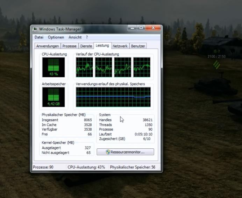242x198 pixels.
Task: Click the CPU-Auslastung 43 % gauge
Action: coord(54,67)
